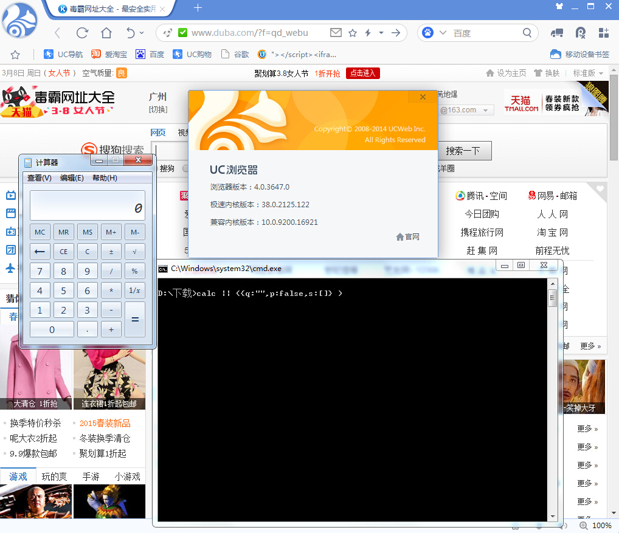Open 移动设备书签 folder
This screenshot has height=533, width=619.
(579, 55)
